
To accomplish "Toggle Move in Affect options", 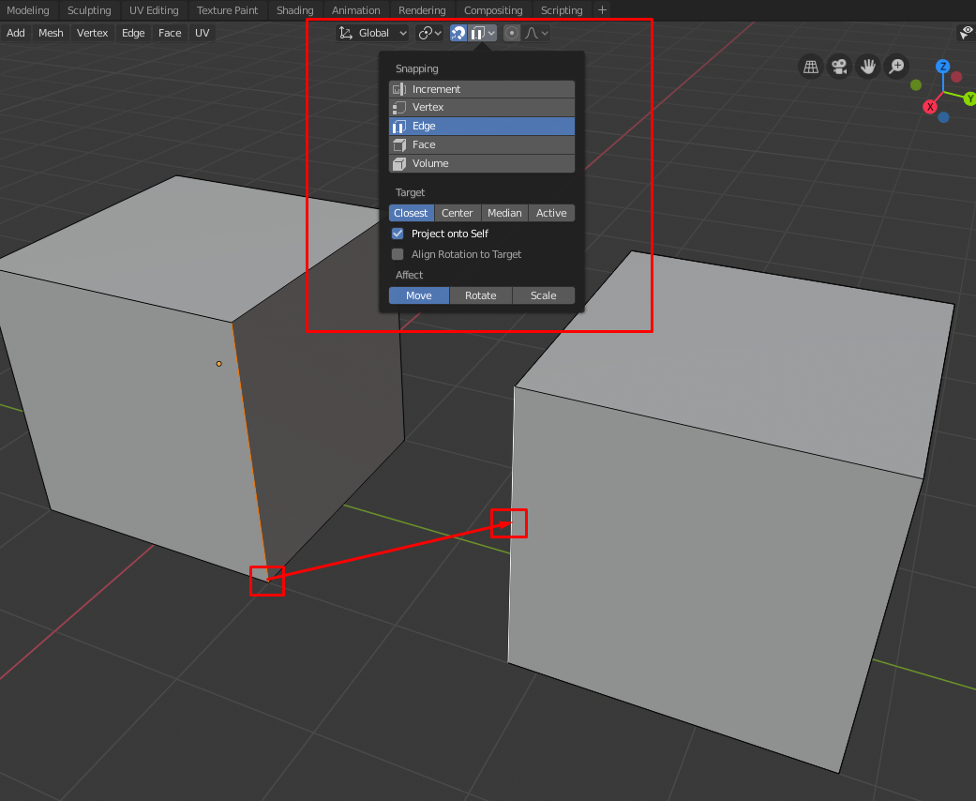I will click(419, 295).
